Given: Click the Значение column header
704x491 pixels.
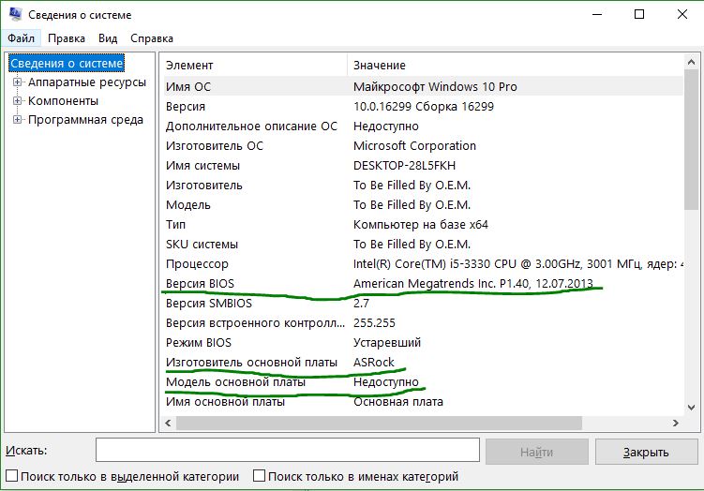Looking at the screenshot, I should click(516, 66).
